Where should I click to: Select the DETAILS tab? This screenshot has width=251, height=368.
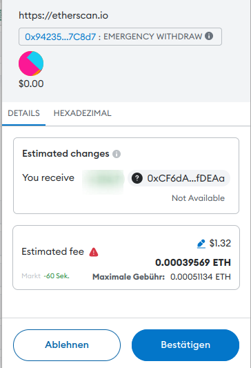[x=23, y=113]
